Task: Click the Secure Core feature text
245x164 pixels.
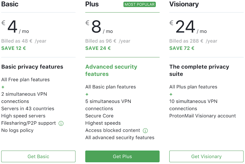Action: coord(99,116)
